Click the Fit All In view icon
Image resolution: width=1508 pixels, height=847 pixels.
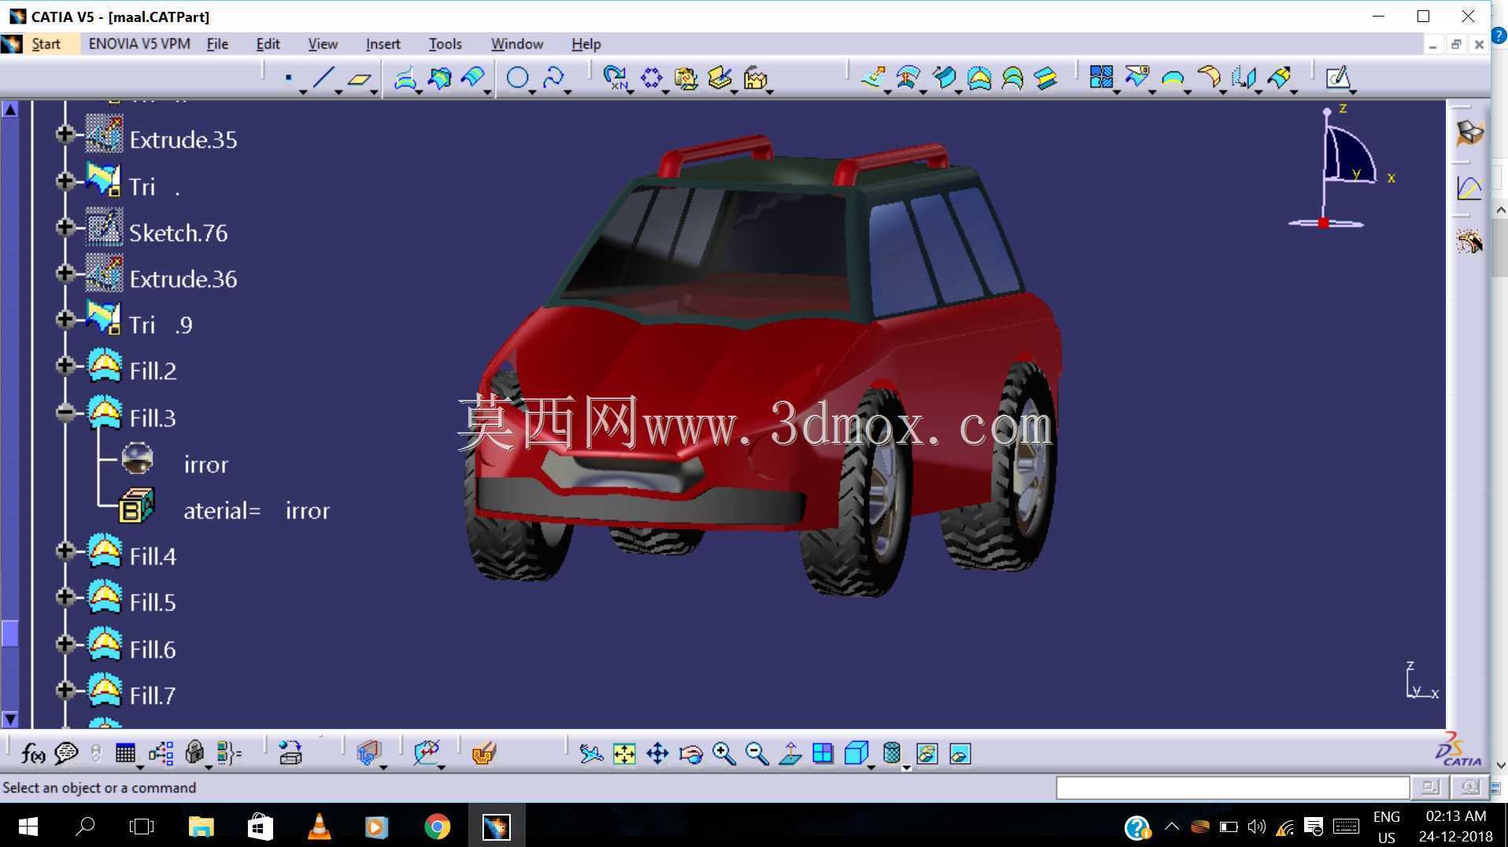pyautogui.click(x=624, y=754)
